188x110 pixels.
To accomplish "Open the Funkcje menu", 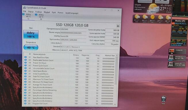I will [x=39, y=12].
